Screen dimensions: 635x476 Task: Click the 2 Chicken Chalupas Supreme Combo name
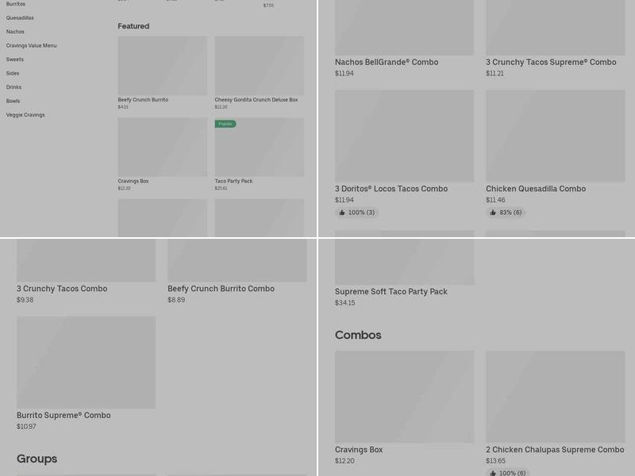click(x=555, y=450)
